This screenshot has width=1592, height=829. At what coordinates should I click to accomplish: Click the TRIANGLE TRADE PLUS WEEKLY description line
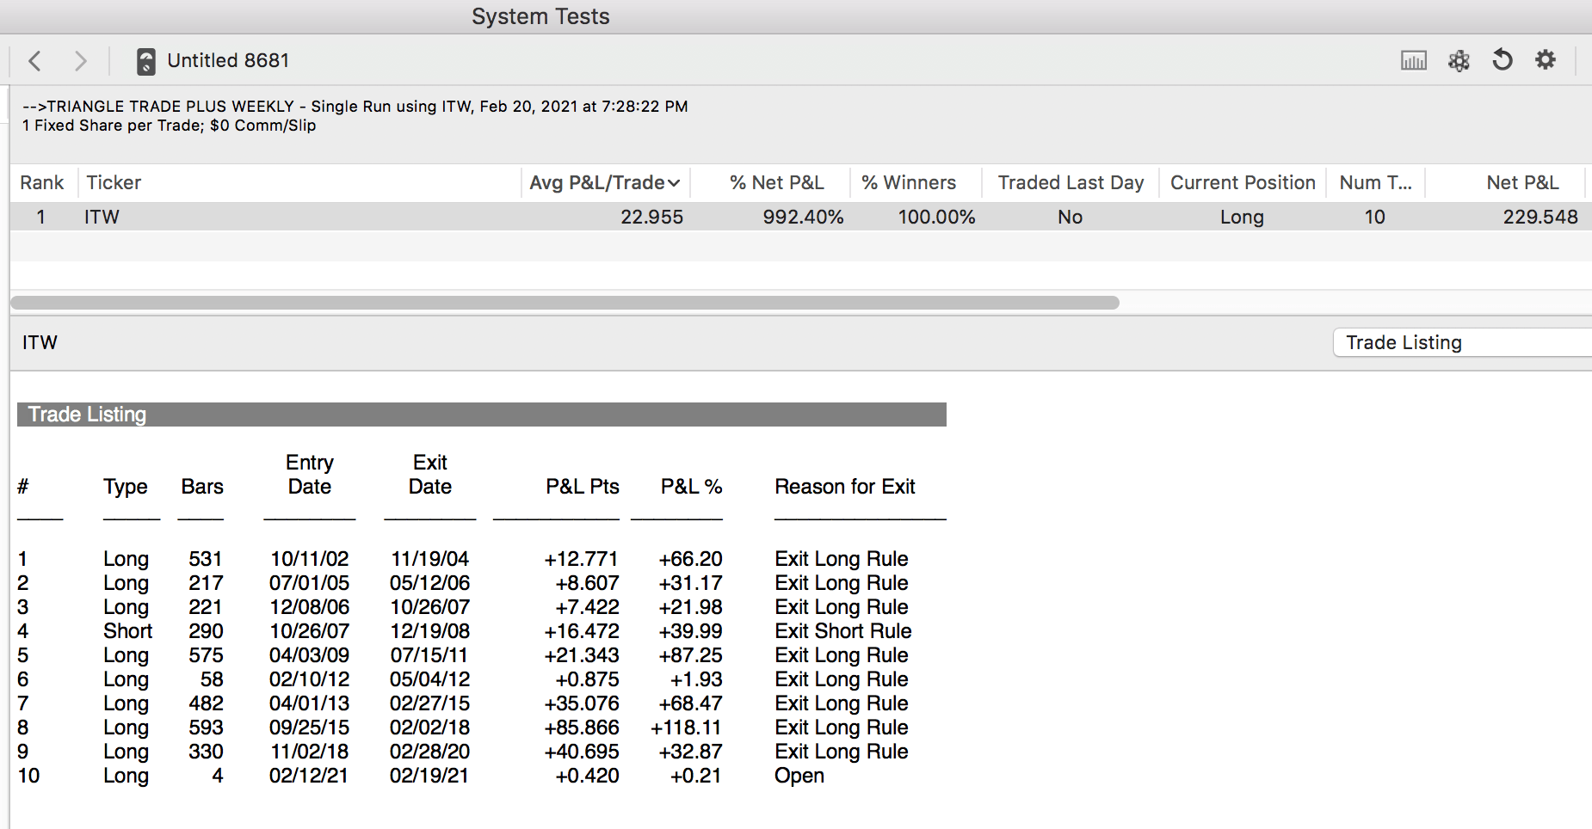coord(355,107)
